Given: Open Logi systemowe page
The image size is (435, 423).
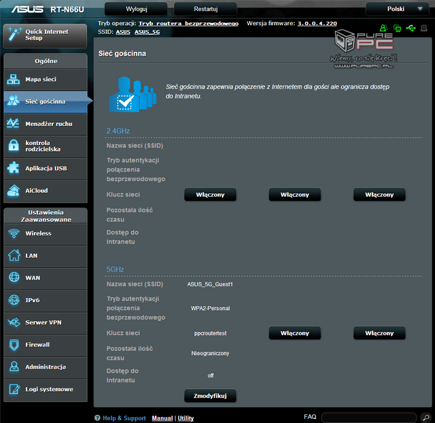Looking at the screenshot, I should pyautogui.click(x=46, y=390).
